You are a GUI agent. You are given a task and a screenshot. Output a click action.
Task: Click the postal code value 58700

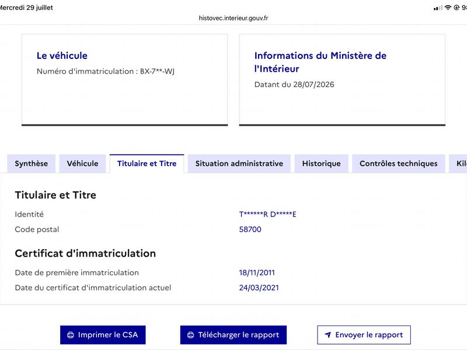(x=250, y=229)
